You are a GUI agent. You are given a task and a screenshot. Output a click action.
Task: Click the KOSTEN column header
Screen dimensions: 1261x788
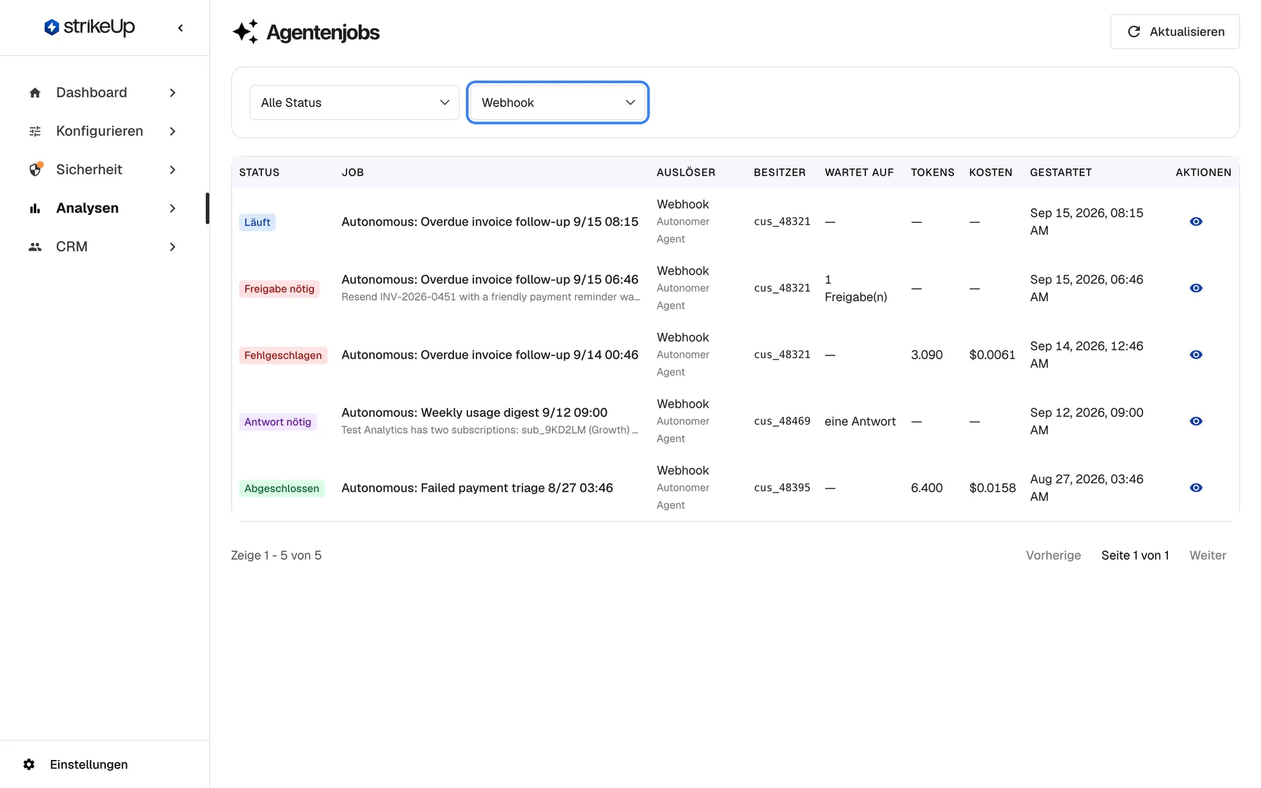[x=991, y=172]
